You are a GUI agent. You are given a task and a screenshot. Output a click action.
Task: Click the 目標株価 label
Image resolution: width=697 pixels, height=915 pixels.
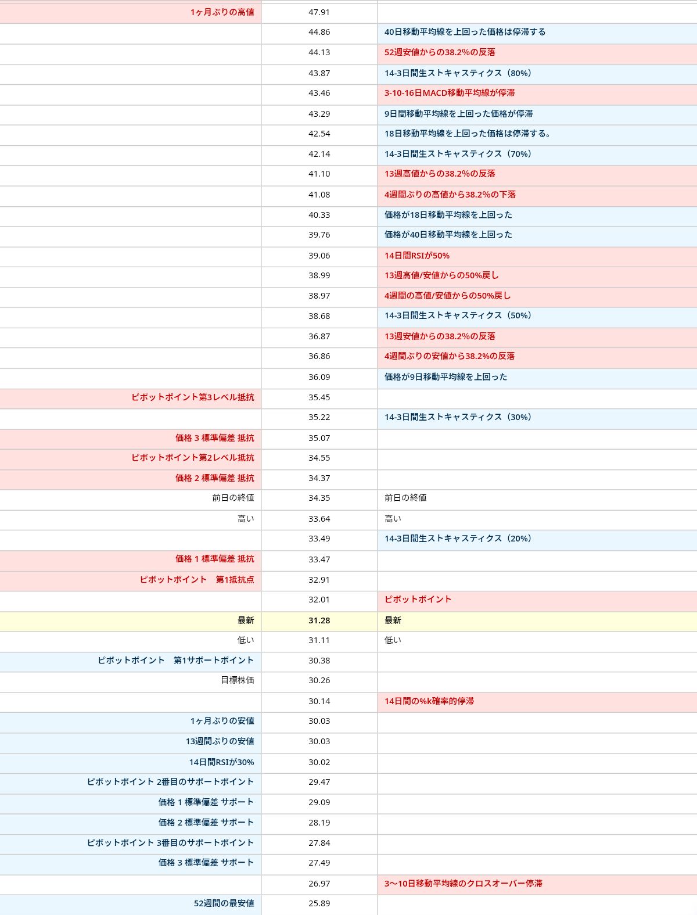pos(238,680)
